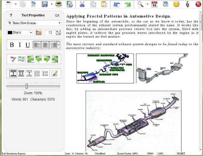This screenshot has width=203, height=156.
Task: Click the treble clef music icon
Action: [187, 4]
